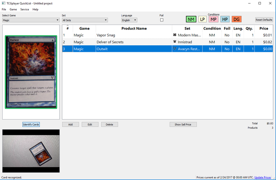Sort by the Foil column header

227,28
